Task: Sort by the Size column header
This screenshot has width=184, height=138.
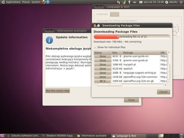Action: pyautogui.click(x=117, y=53)
